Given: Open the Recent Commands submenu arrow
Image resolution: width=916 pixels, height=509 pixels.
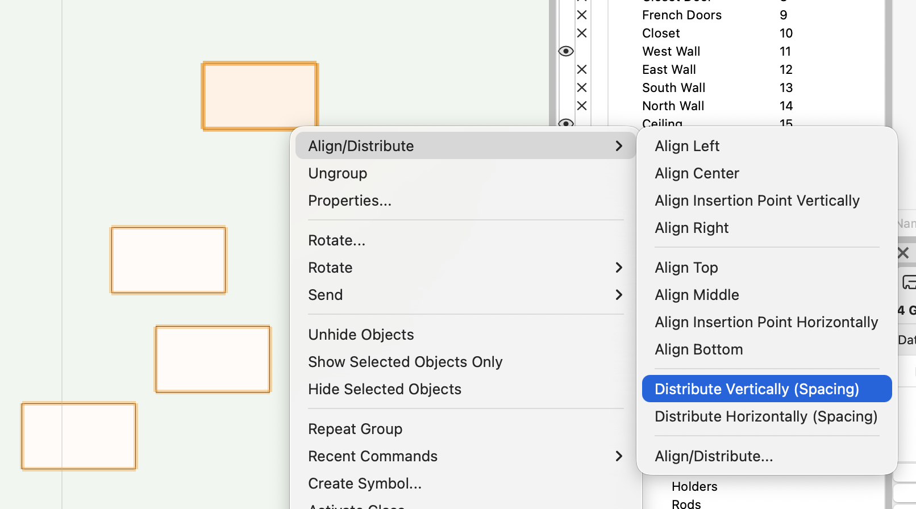Looking at the screenshot, I should [619, 456].
